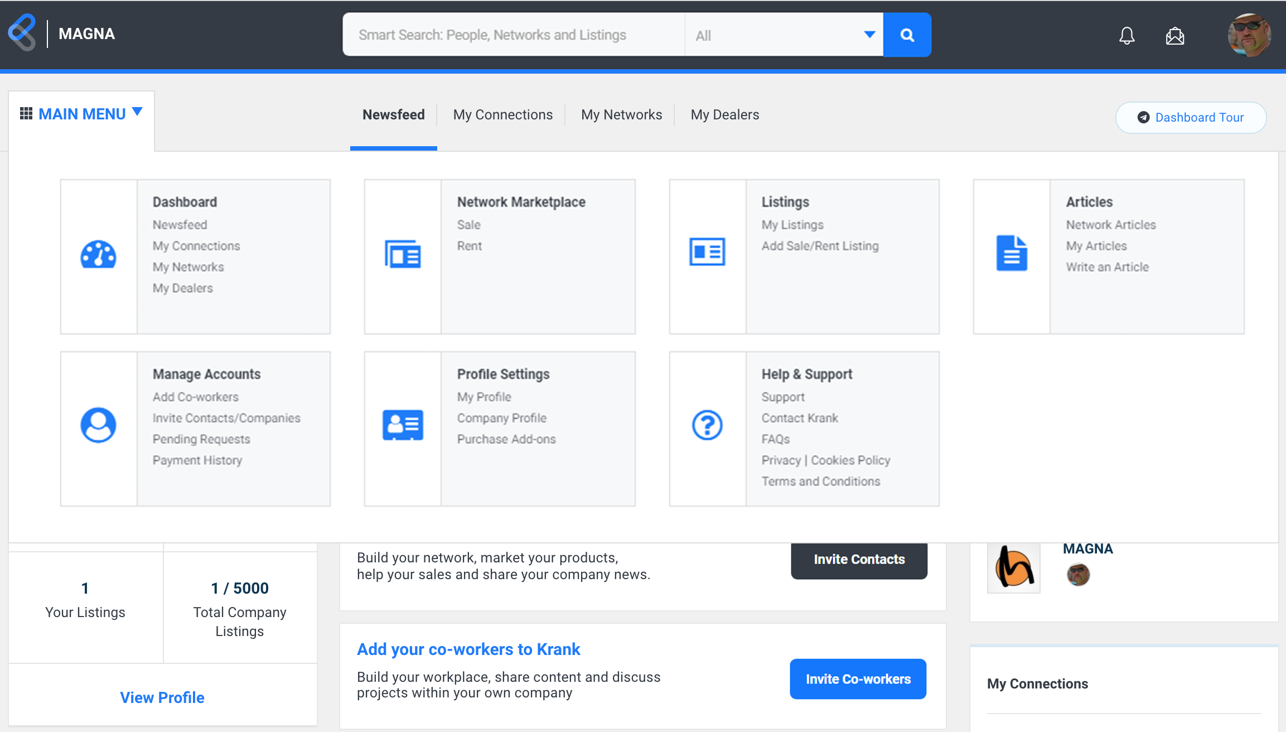Viewport: 1286px width, 732px height.
Task: Open the messages envelope icon
Action: pos(1175,36)
